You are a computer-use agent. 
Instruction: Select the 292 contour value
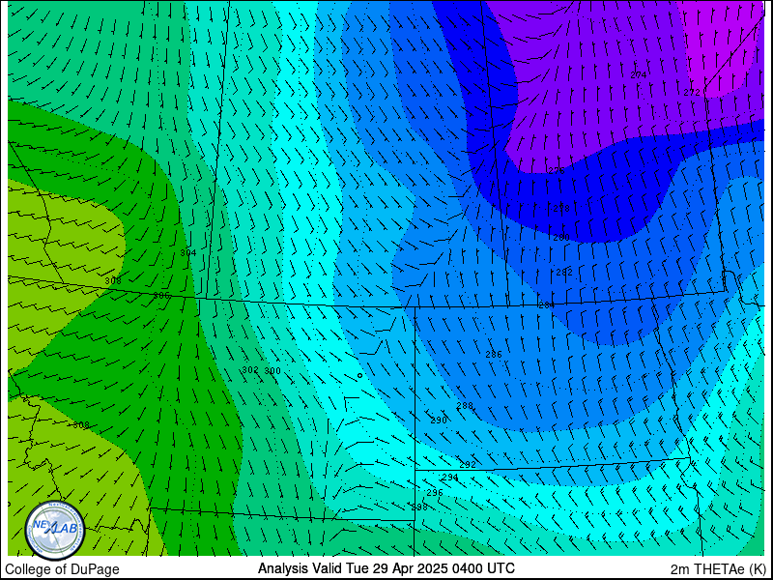point(468,464)
